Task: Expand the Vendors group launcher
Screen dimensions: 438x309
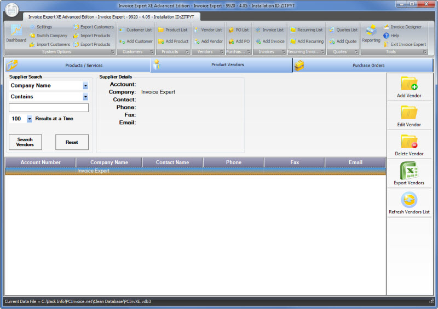Action: point(222,52)
